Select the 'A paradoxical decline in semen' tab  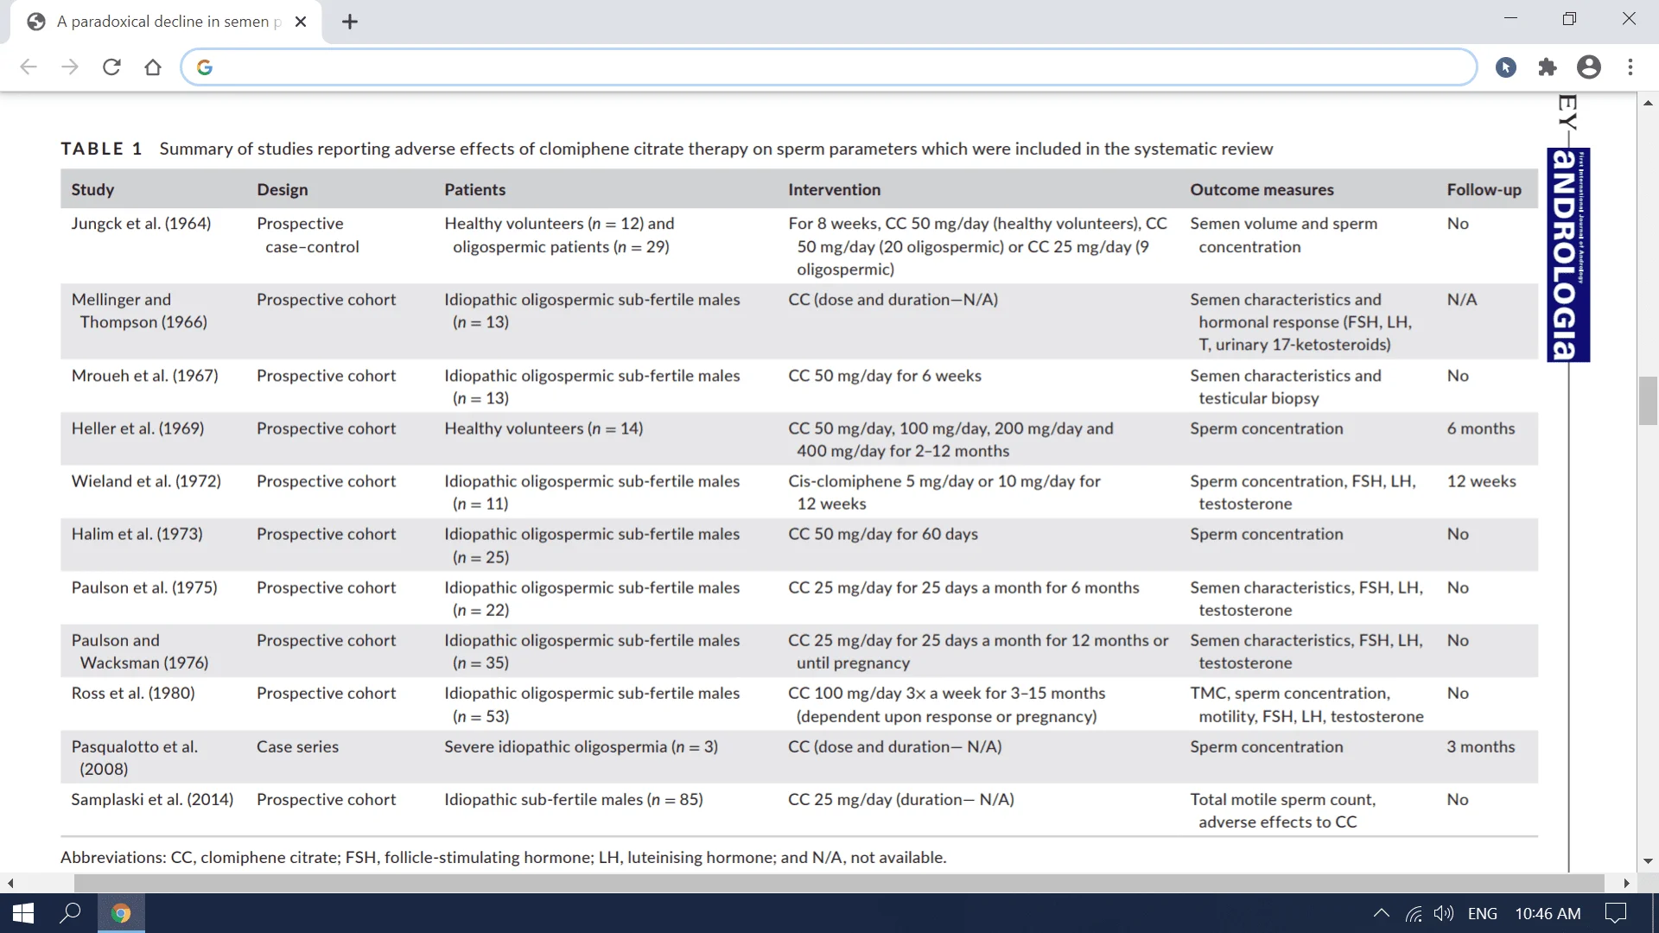click(166, 22)
